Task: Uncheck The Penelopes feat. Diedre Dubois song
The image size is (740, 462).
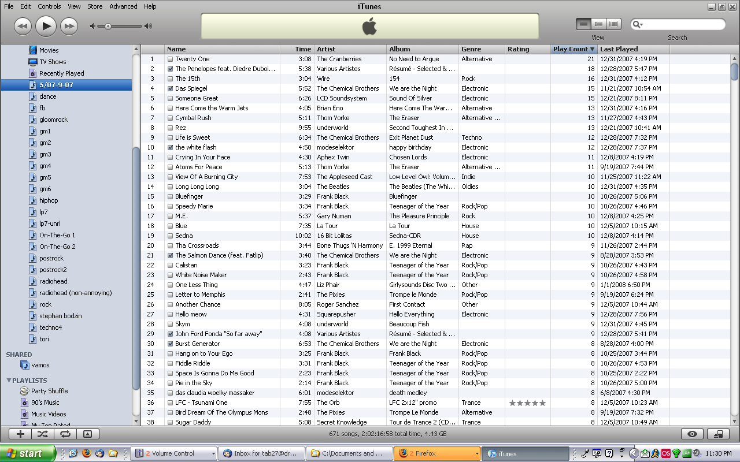Action: pyautogui.click(x=171, y=69)
